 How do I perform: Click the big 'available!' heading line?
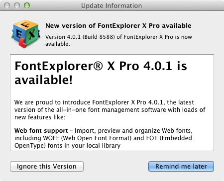(44, 80)
